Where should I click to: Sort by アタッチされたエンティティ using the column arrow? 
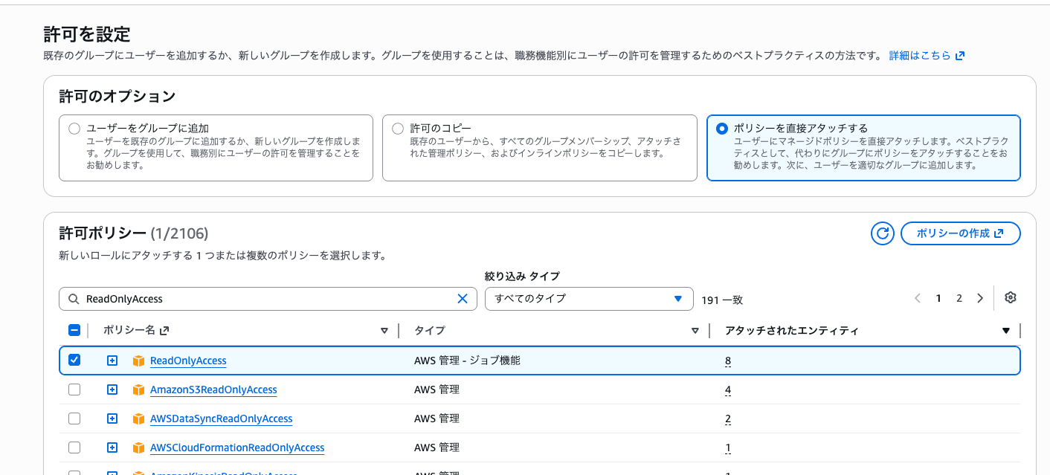point(1006,331)
